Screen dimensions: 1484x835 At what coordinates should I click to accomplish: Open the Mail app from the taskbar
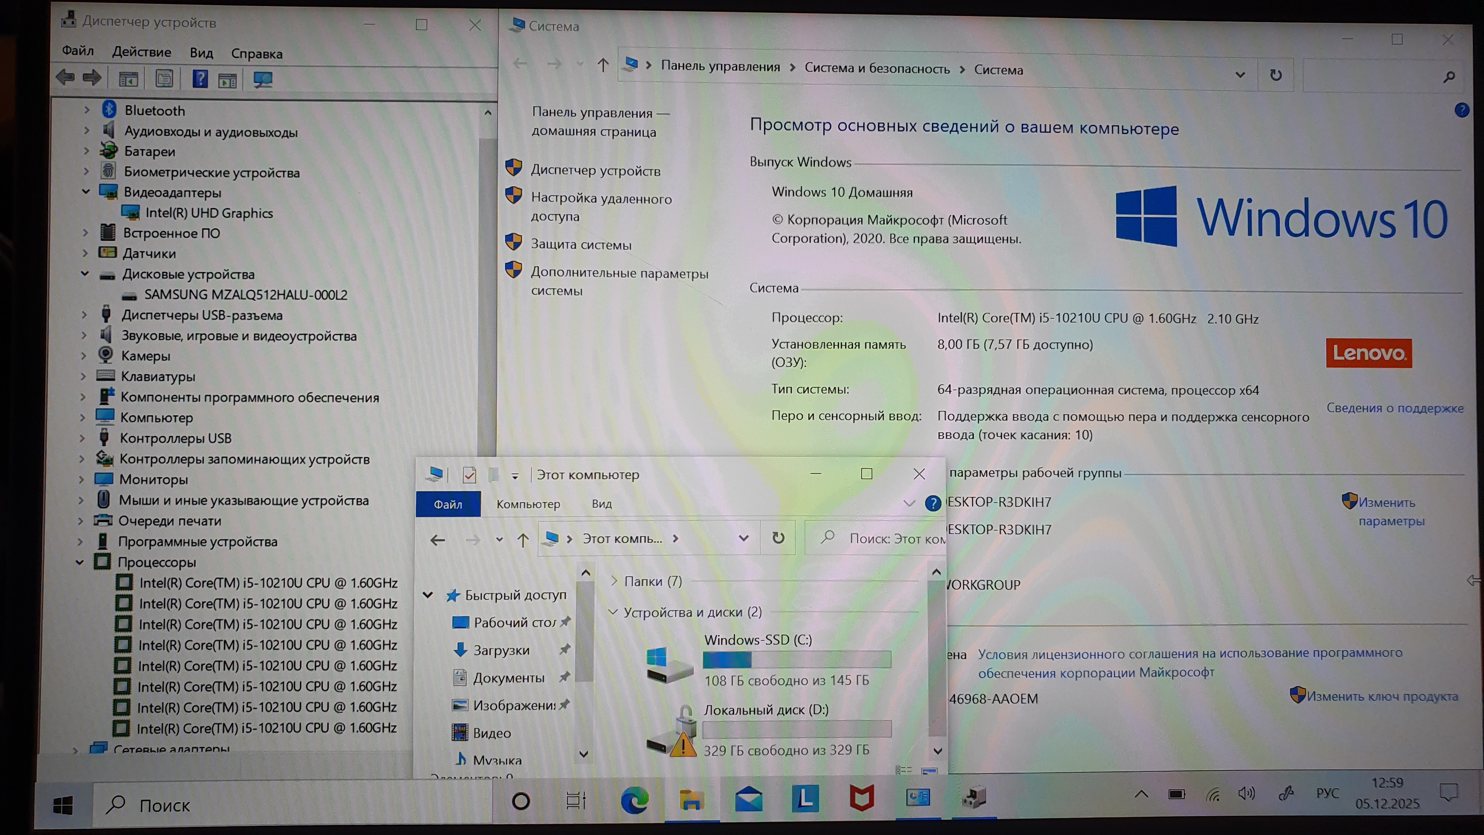[748, 799]
